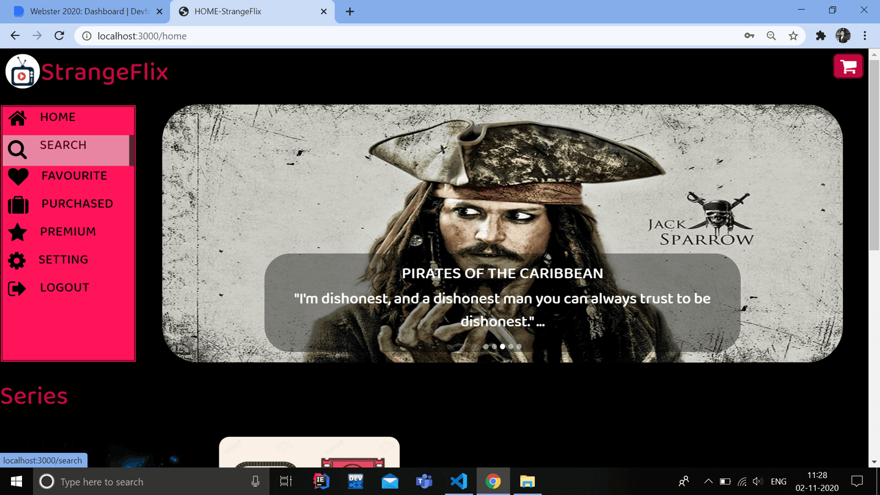Screen dimensions: 880x495
Task: Select the fourth carousel indicator dot
Action: pos(510,346)
